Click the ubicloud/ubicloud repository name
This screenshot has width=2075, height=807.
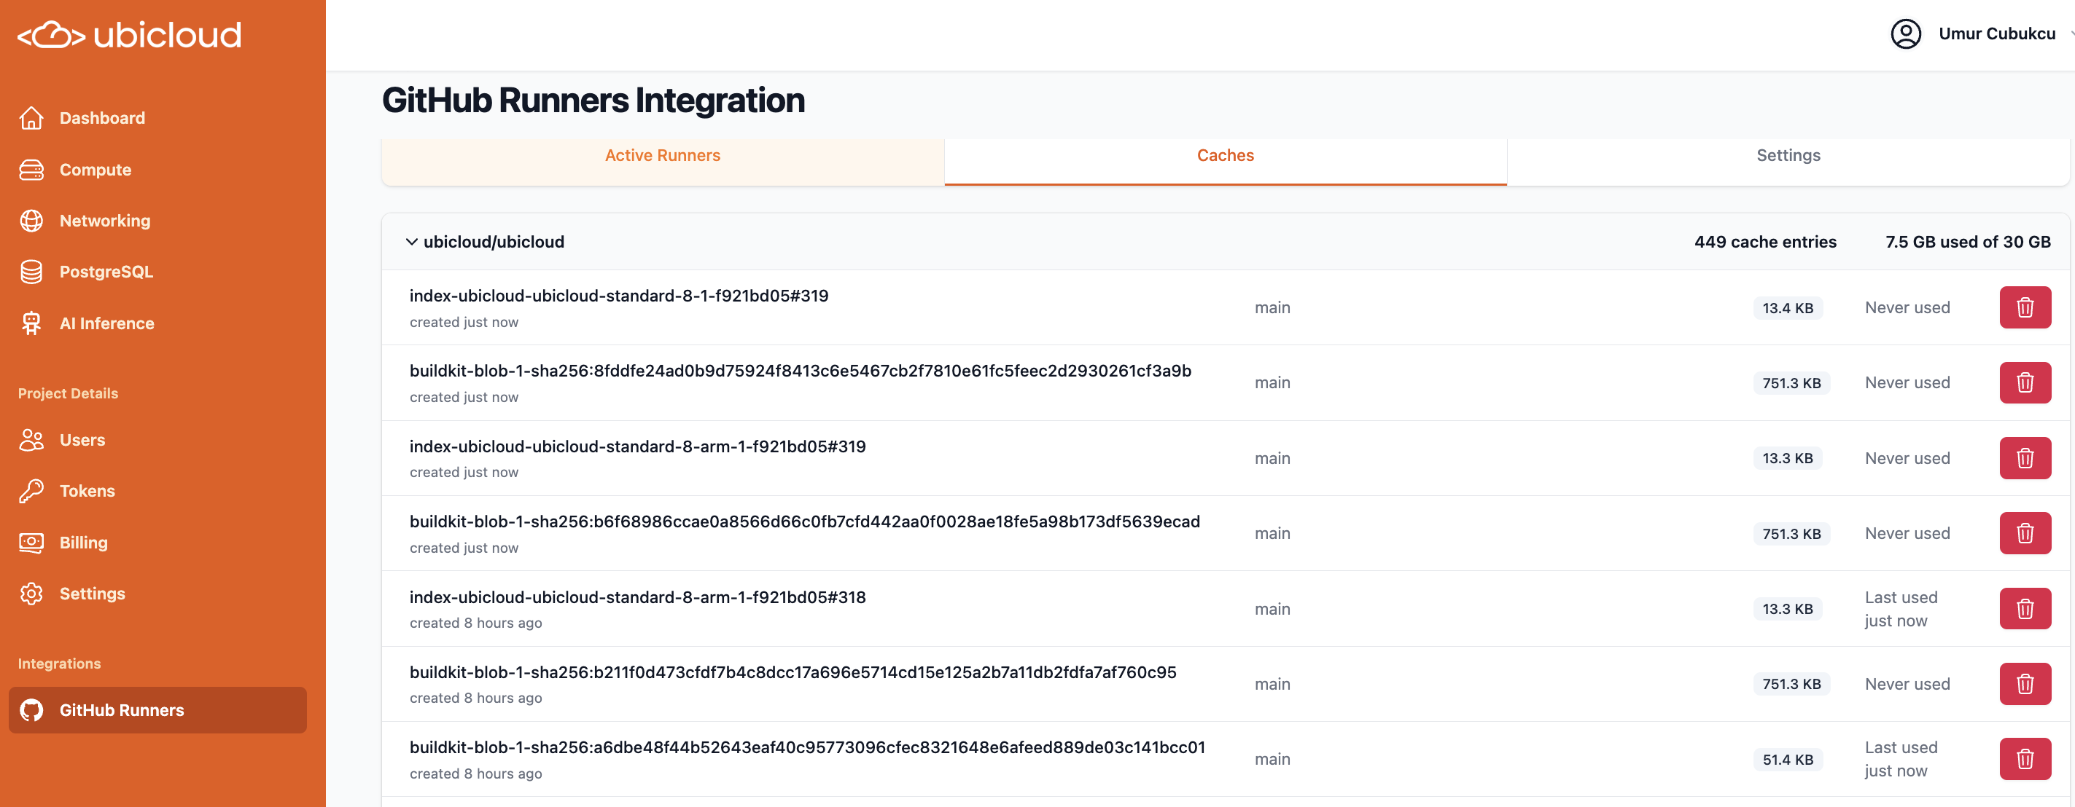pyautogui.click(x=494, y=241)
